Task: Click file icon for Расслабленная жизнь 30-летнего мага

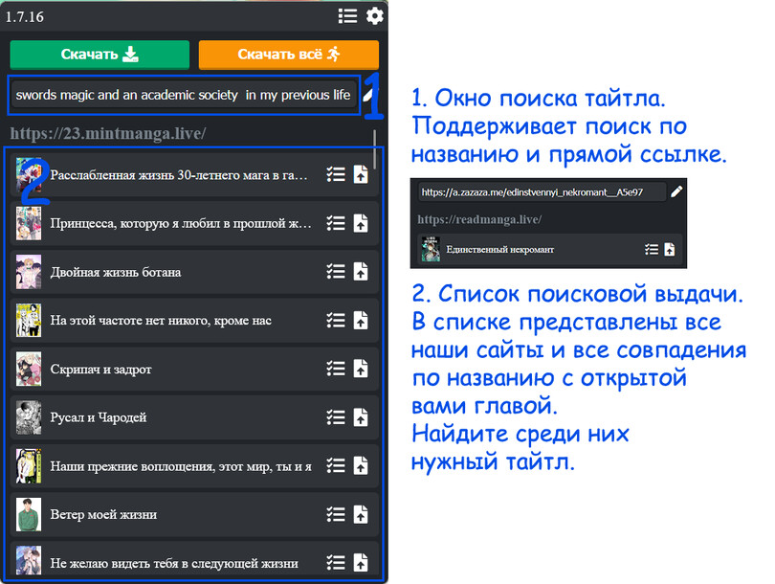Action: tap(360, 174)
